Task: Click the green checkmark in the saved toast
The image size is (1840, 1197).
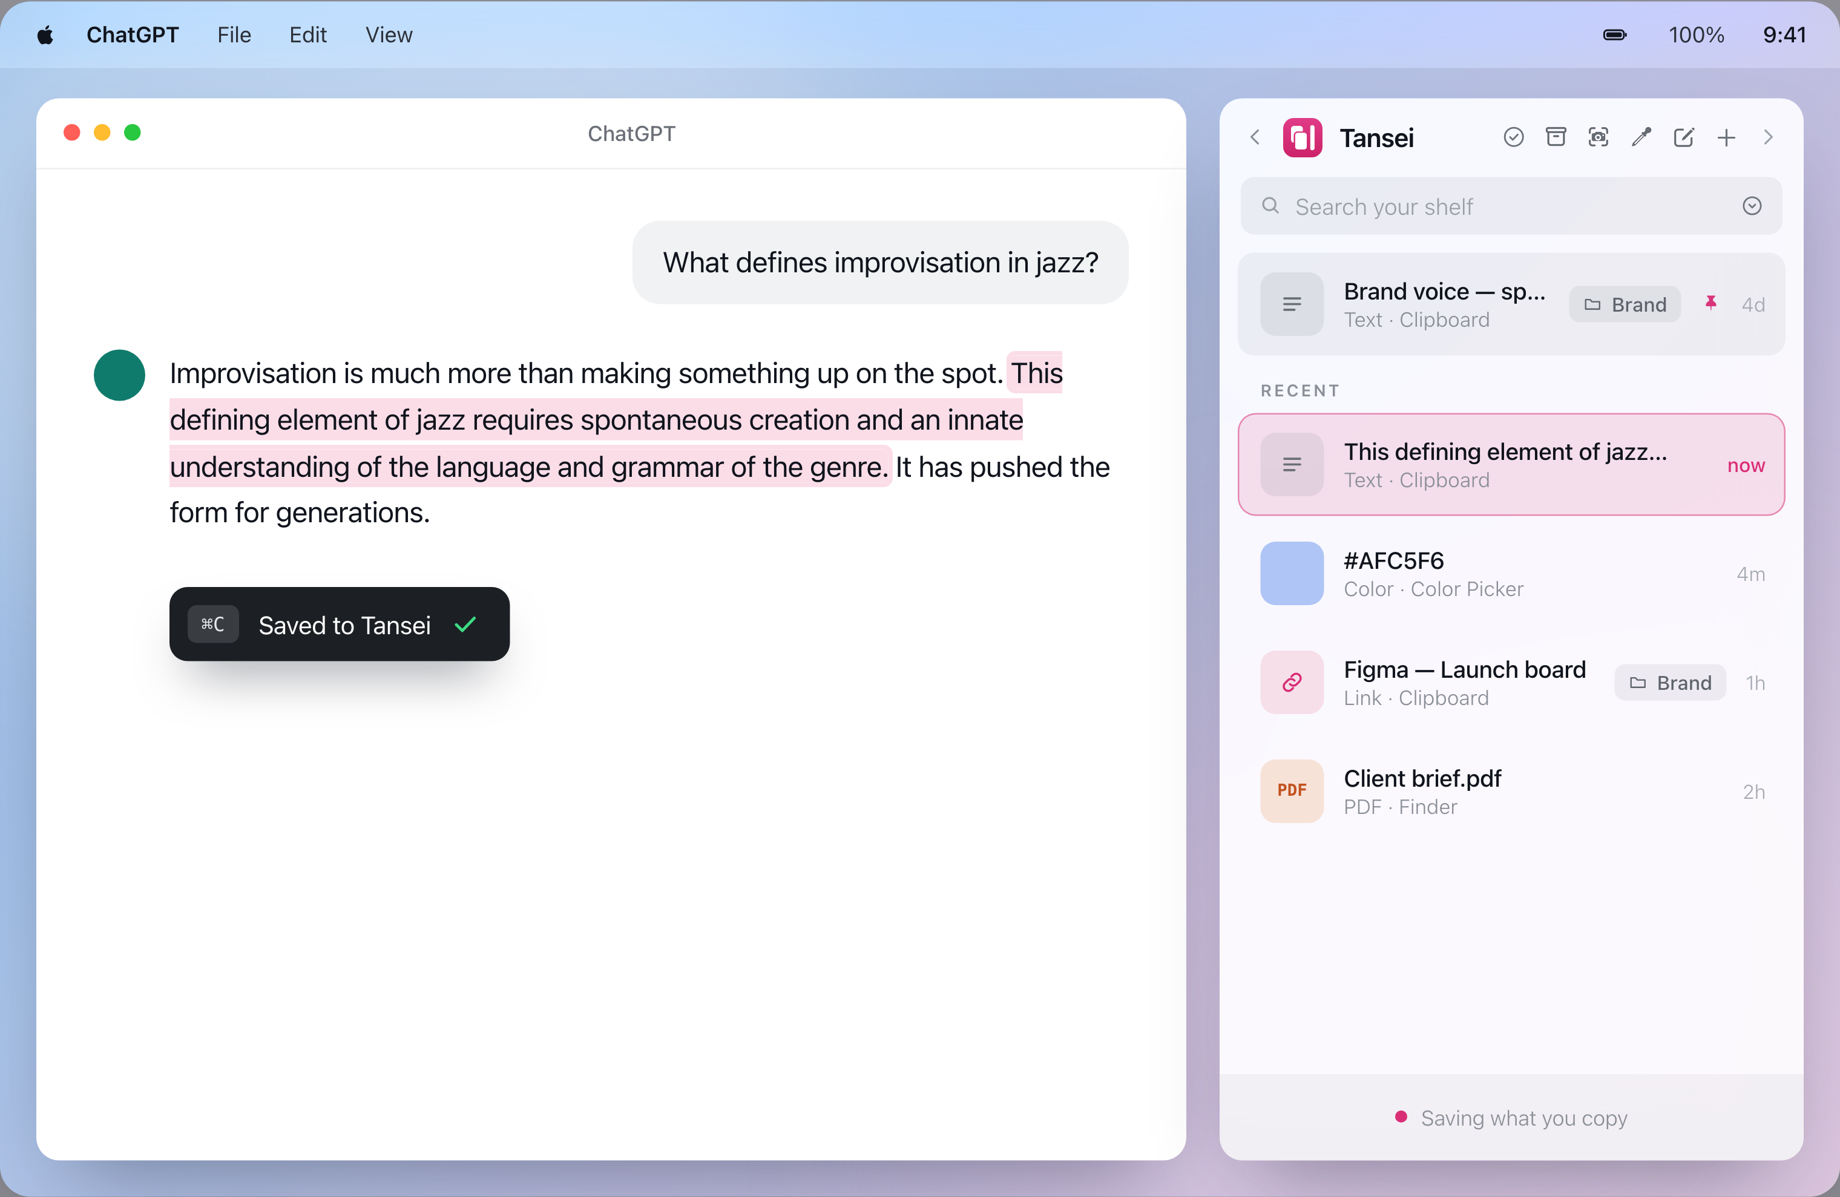Action: click(465, 625)
